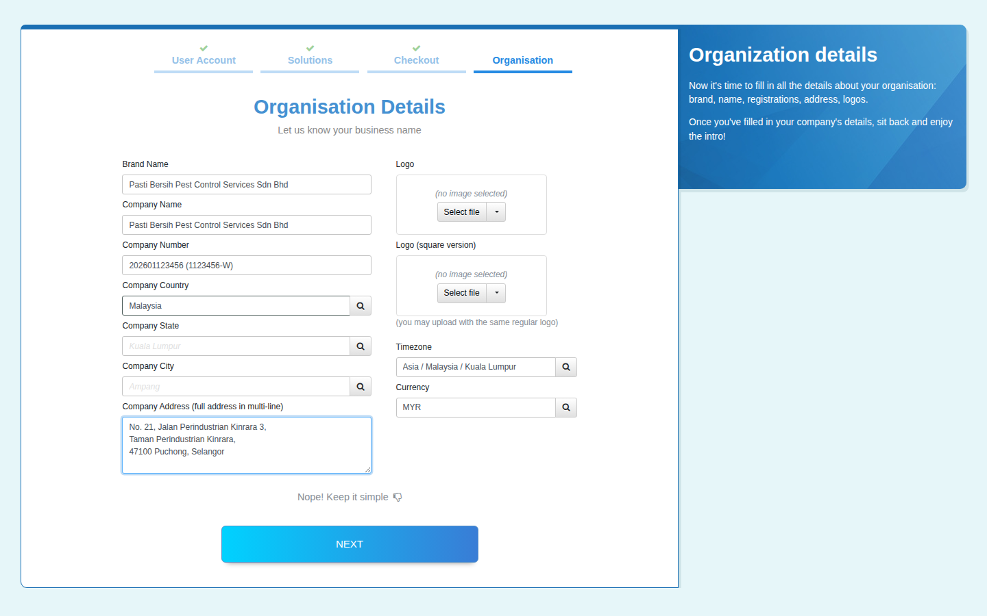The width and height of the screenshot is (987, 616).
Task: Focus the Company Number field
Action: pos(247,266)
